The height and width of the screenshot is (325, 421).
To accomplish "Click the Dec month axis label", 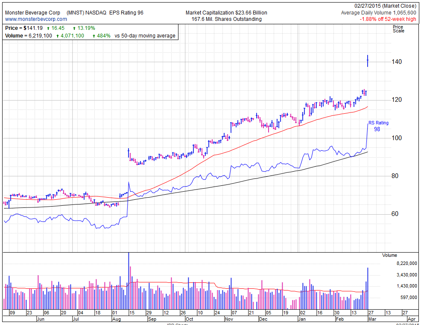I will [263, 319].
